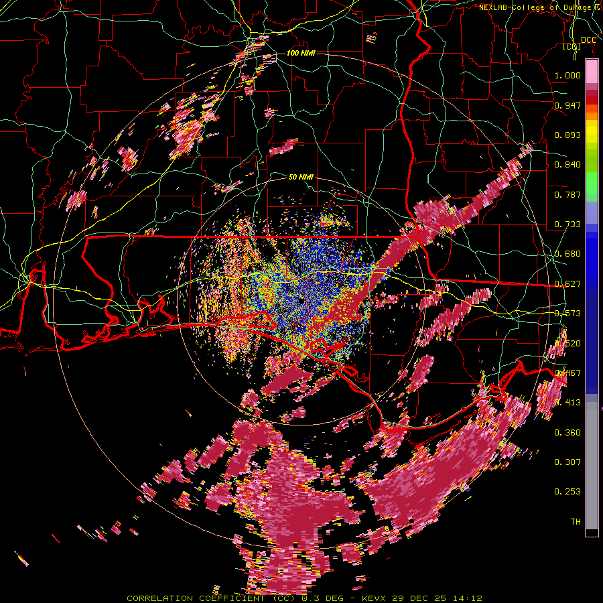603x603 pixels.
Task: Click the 0.787 legend value
Action: 567,194
